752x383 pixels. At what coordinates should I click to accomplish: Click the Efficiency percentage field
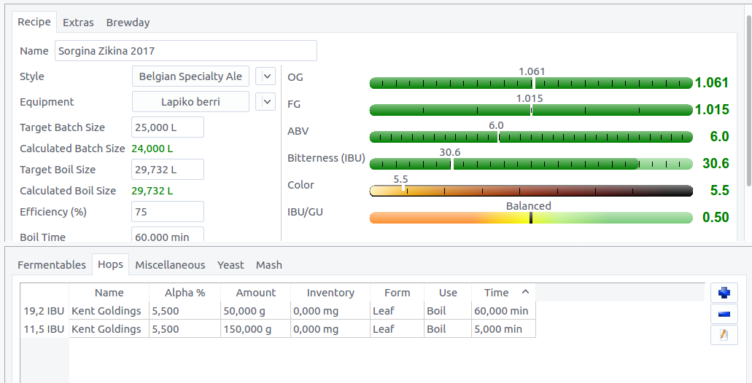pyautogui.click(x=167, y=212)
